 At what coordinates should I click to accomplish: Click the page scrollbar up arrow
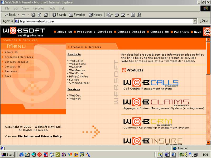pyautogui.click(x=208, y=40)
